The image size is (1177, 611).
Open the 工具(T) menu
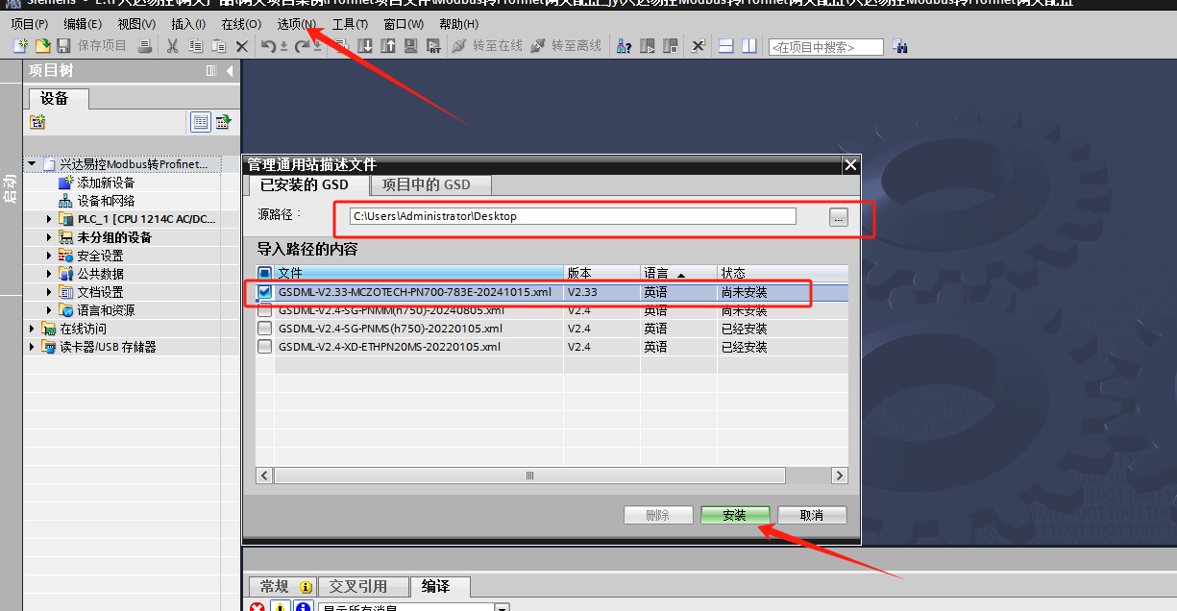[350, 24]
